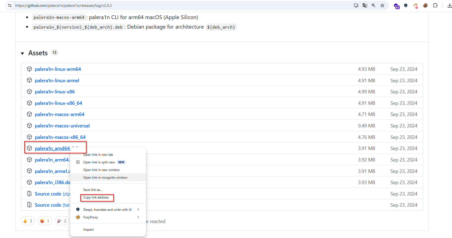
Task: Click the URL in the address bar
Action: point(63,5)
